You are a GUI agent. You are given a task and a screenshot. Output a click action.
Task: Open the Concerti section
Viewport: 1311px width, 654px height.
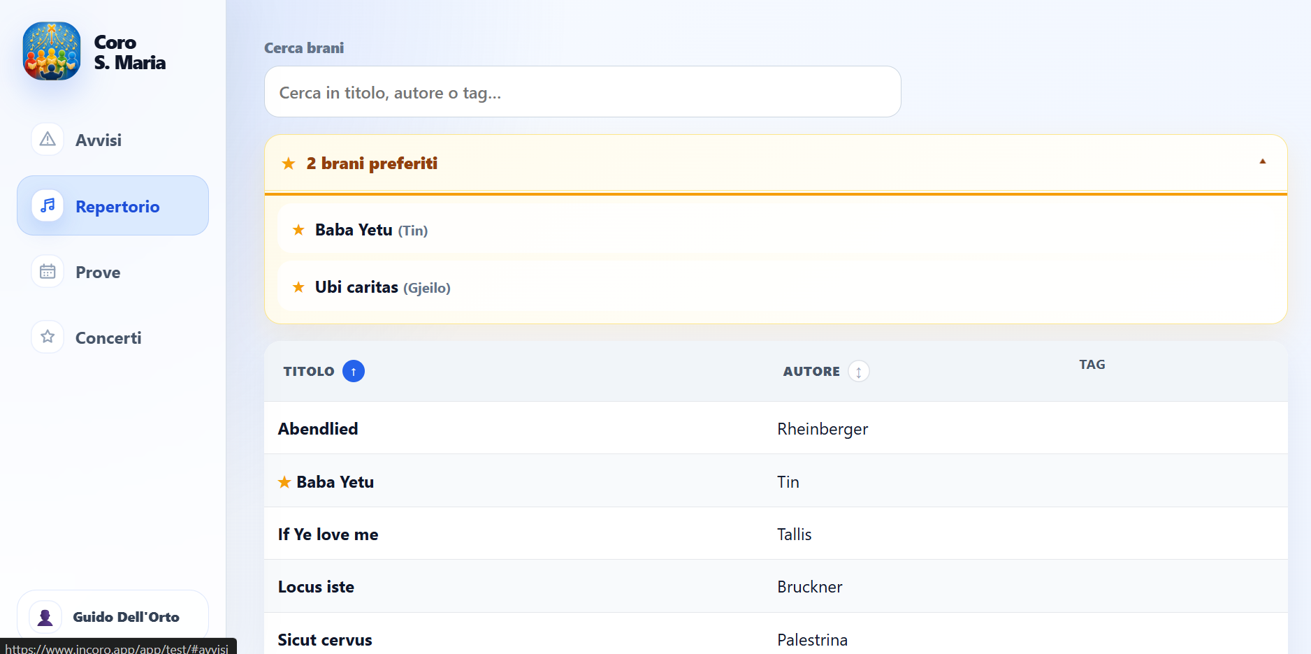pos(113,337)
